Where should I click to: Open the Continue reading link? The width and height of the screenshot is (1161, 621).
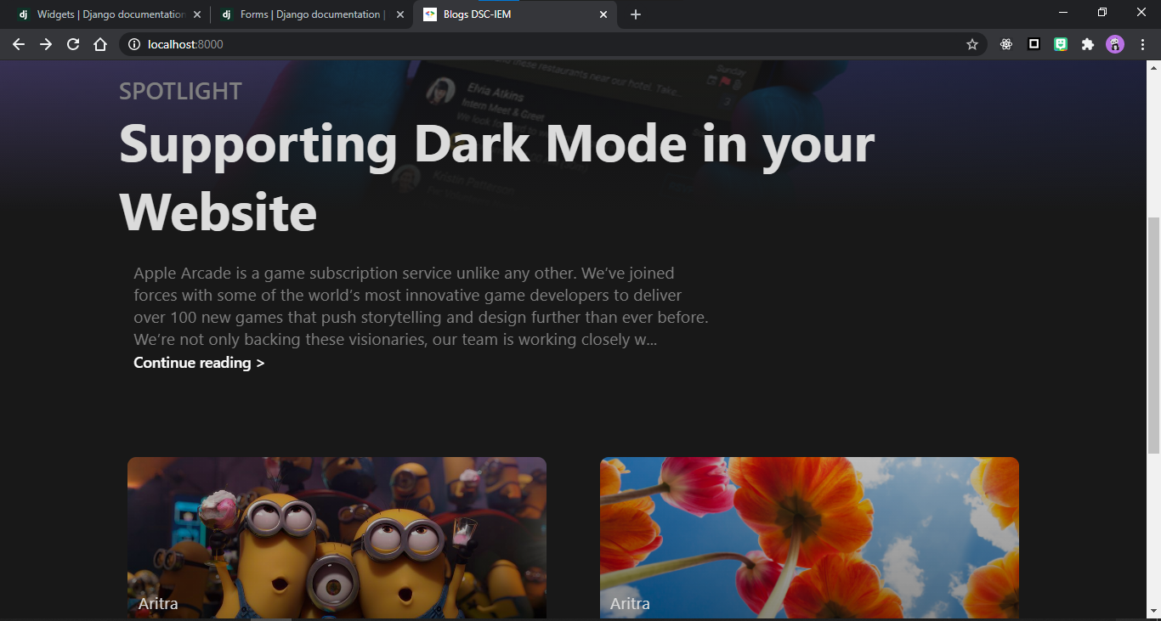[199, 363]
